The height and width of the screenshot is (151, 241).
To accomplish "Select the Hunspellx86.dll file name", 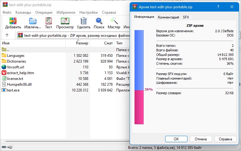I will [19, 84].
